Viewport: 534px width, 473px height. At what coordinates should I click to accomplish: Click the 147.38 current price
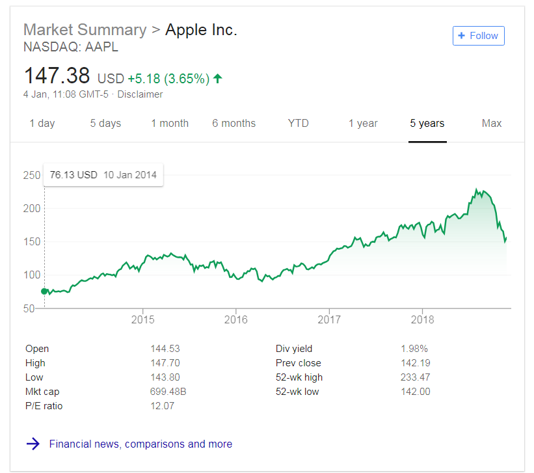(x=57, y=76)
